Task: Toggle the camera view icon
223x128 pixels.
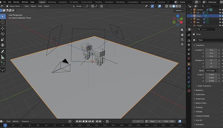Action: [182, 40]
